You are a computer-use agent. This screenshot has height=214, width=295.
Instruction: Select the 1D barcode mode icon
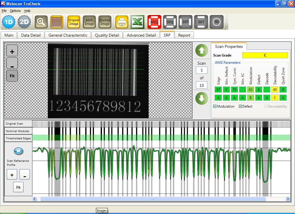pyautogui.click(x=9, y=22)
